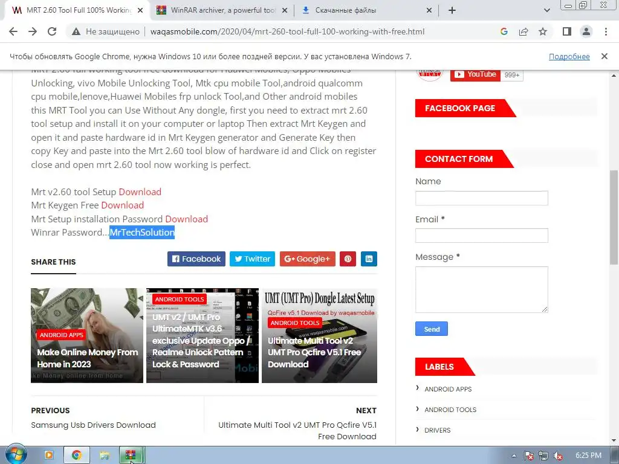Download the Mrt Keygen Free

(x=122, y=205)
